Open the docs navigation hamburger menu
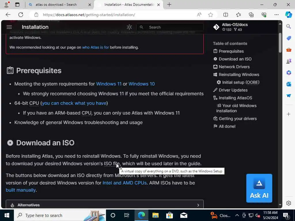 point(9,27)
